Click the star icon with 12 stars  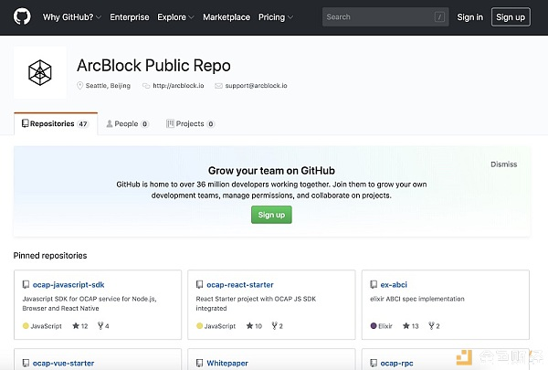point(76,326)
